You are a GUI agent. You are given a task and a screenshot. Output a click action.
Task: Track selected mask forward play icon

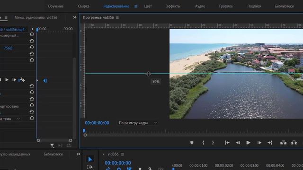(7, 80)
